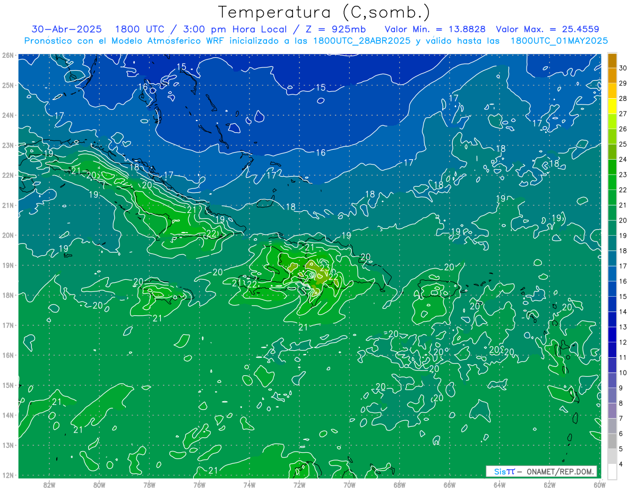Click the '13N' latitude axis label
Image resolution: width=637 pixels, height=492 pixels.
8,445
